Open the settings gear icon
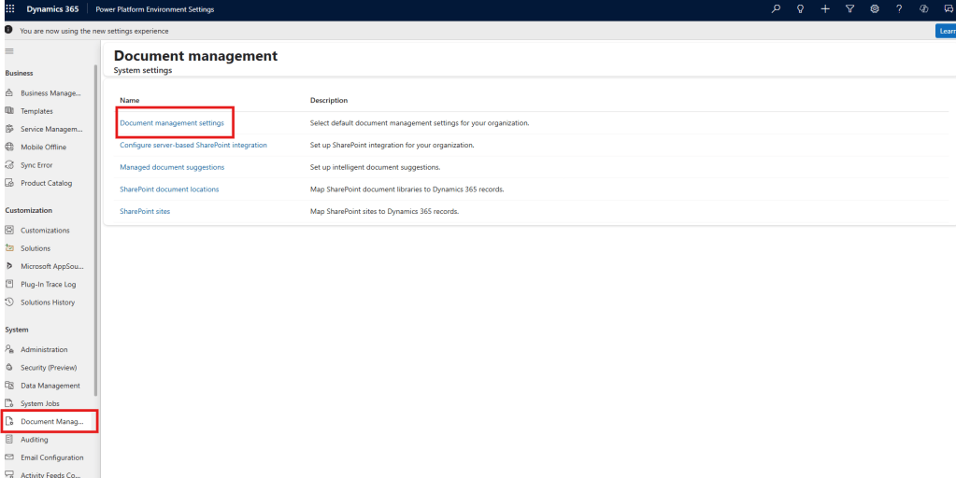The height and width of the screenshot is (478, 956). (x=875, y=8)
